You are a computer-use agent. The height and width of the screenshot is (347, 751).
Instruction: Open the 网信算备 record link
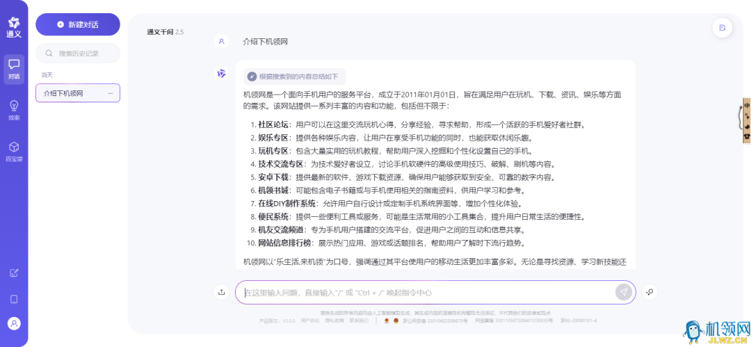pyautogui.click(x=514, y=320)
